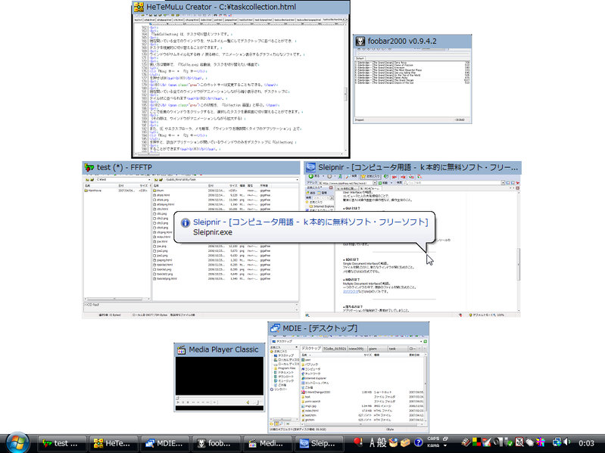Open the IME Pad icon in the language bar
Viewport: 605px width, 453px height.
coord(393,442)
